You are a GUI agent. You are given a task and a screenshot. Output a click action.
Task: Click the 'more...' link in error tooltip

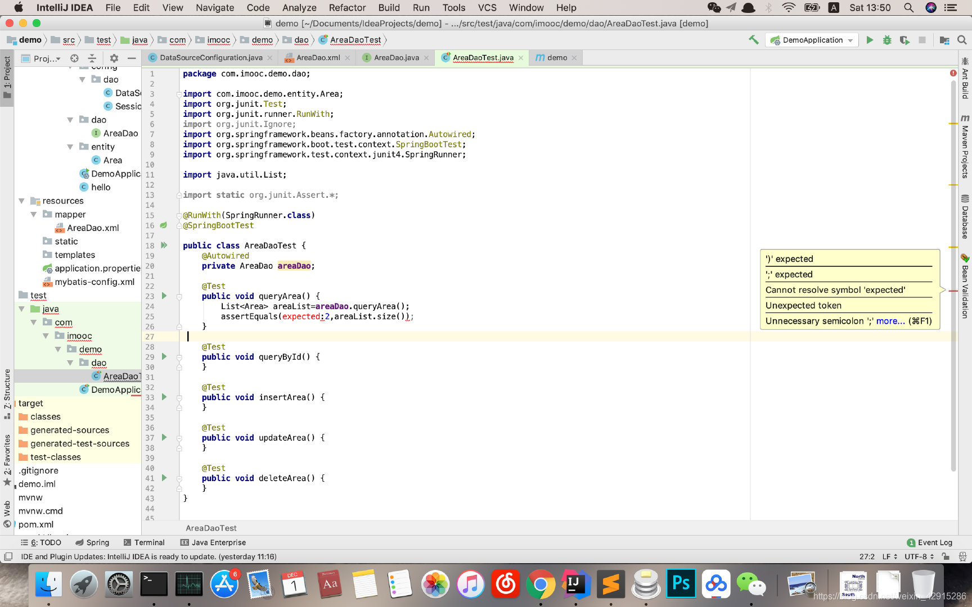tap(890, 321)
